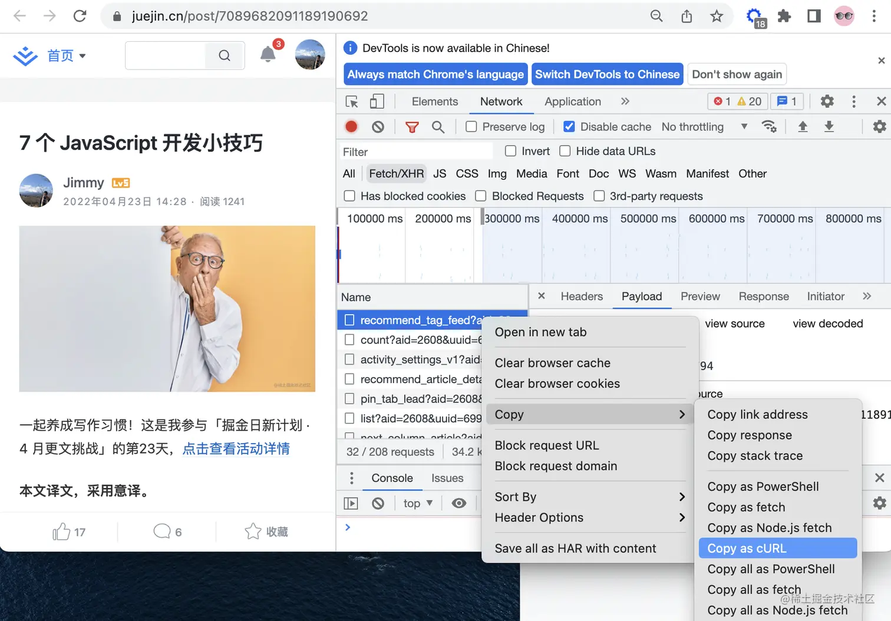Image resolution: width=891 pixels, height=621 pixels.
Task: Uncheck the Disable cache checkbox
Action: [x=569, y=127]
